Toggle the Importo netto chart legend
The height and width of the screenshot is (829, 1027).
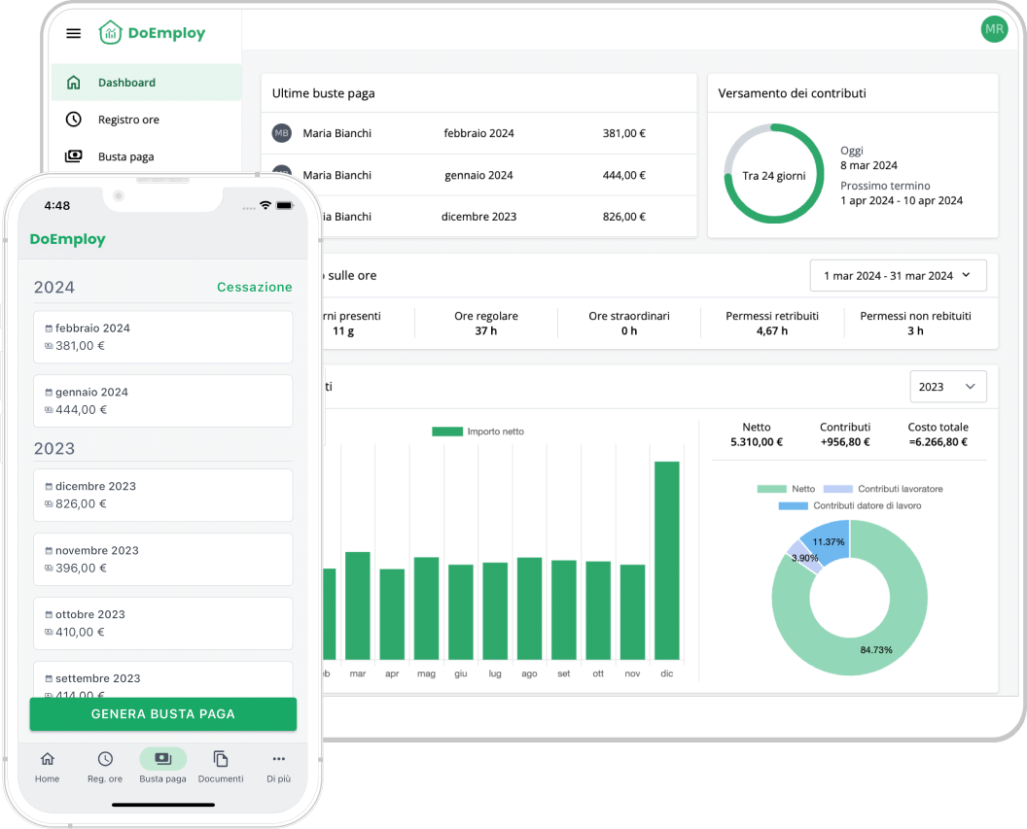tap(478, 432)
